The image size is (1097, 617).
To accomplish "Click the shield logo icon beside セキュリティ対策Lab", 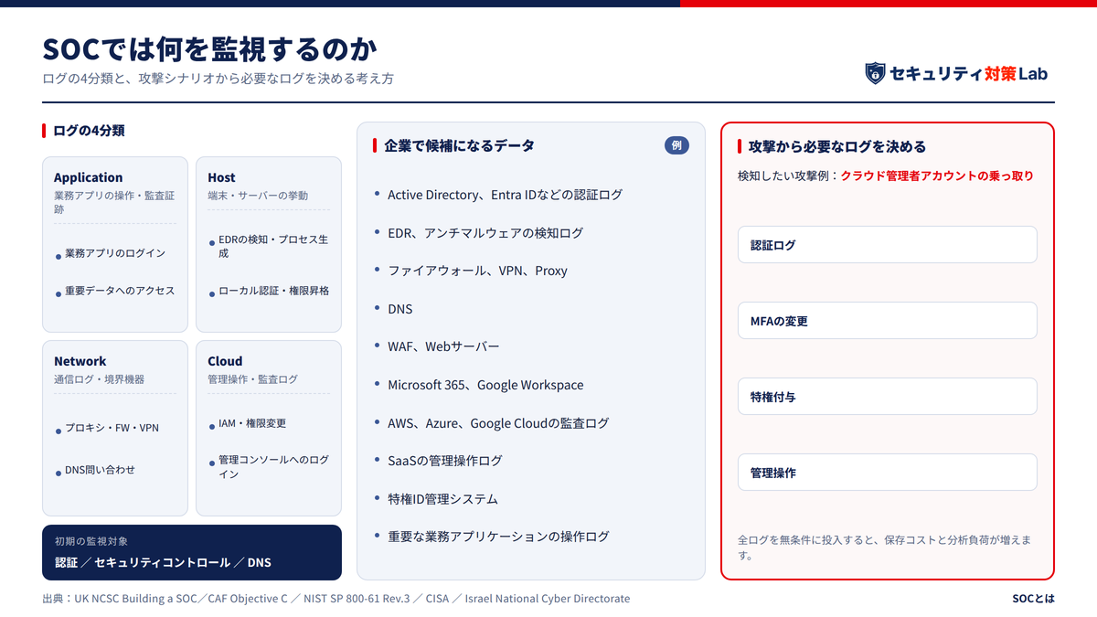I will [x=875, y=73].
